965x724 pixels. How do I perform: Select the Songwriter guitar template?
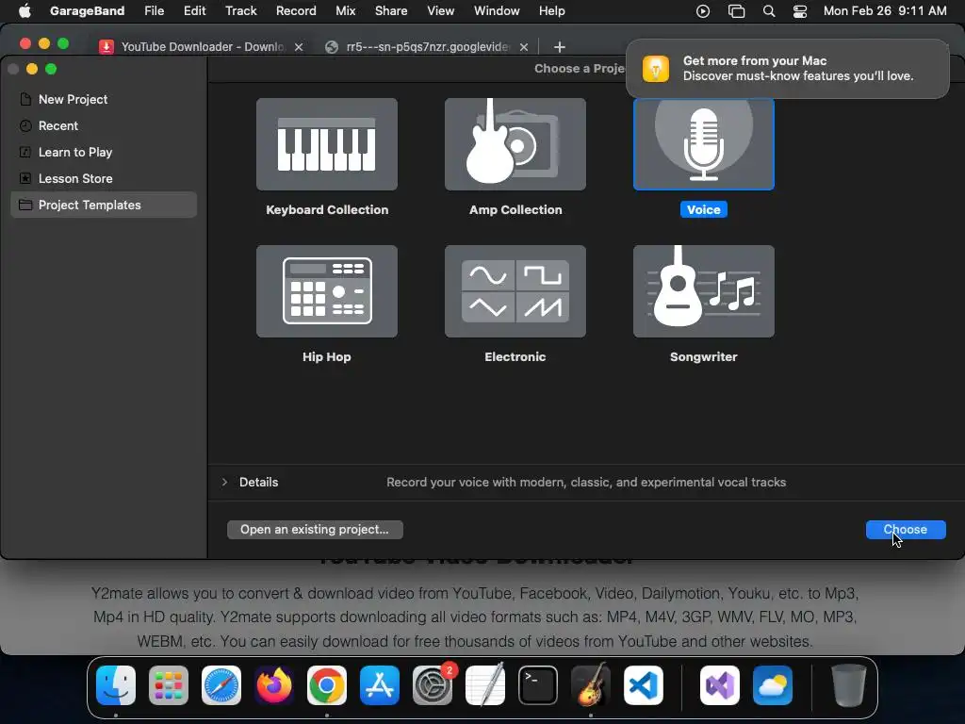click(x=703, y=291)
